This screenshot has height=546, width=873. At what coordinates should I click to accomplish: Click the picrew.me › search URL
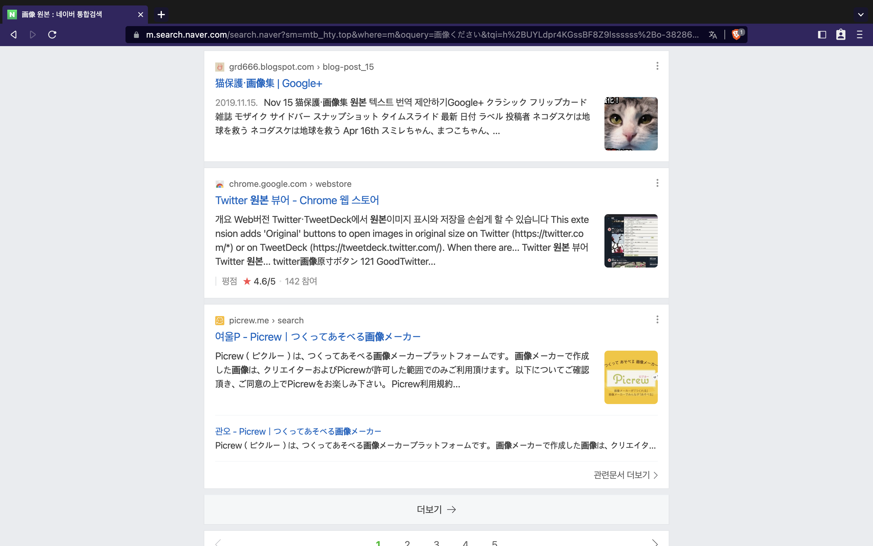tap(266, 321)
